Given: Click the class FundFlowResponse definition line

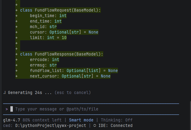Looking at the screenshot, I should 62,54.
